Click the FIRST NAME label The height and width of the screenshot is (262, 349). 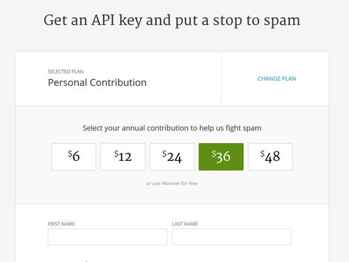[x=62, y=224]
